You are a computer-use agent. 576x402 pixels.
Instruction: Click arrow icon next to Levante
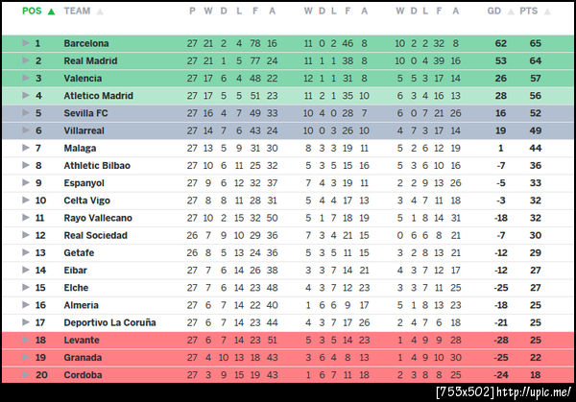click(x=26, y=340)
